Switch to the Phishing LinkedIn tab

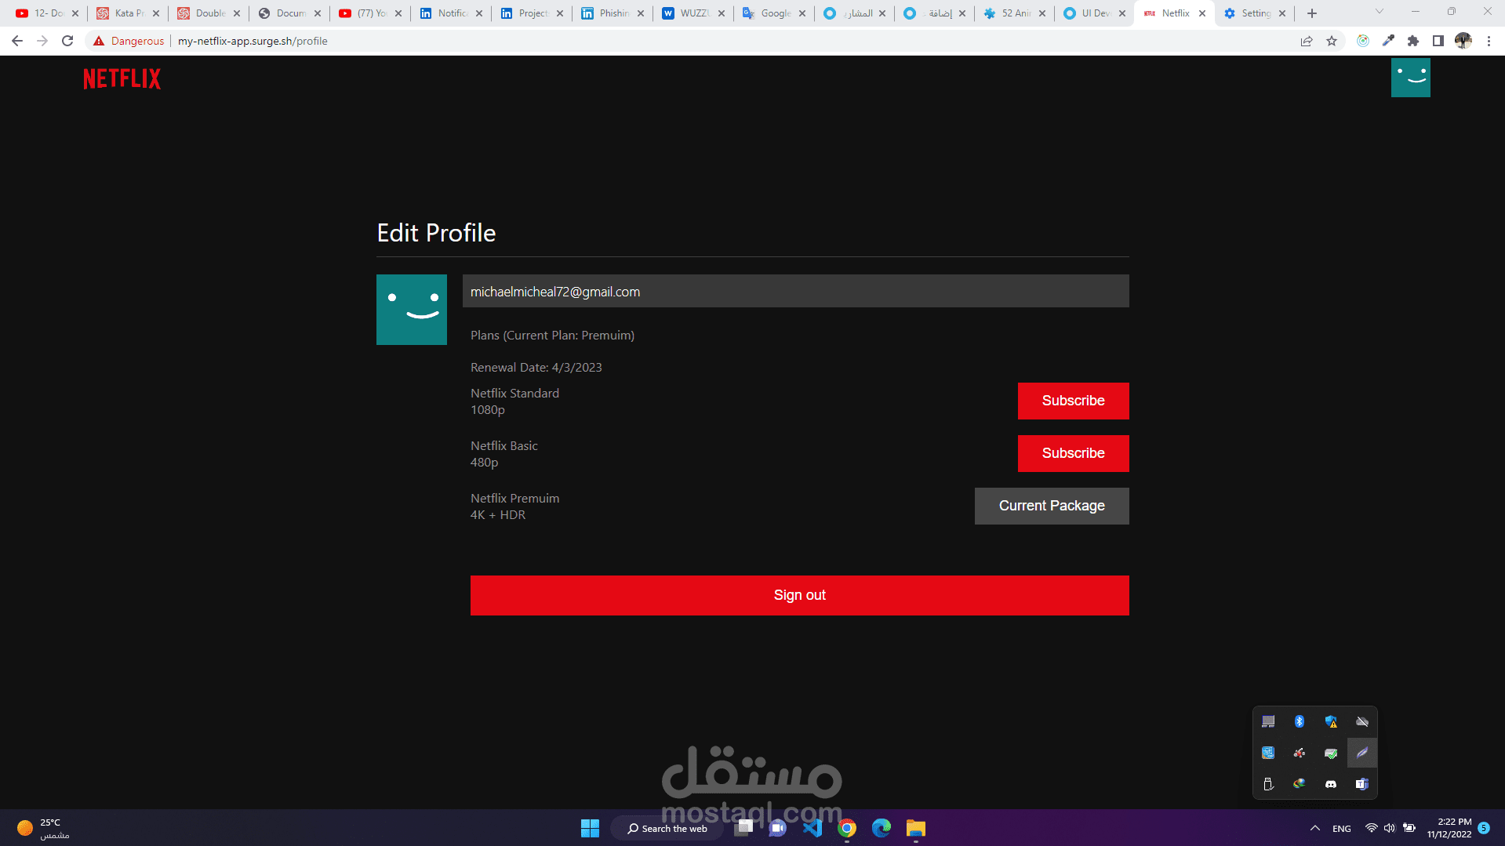pos(613,13)
